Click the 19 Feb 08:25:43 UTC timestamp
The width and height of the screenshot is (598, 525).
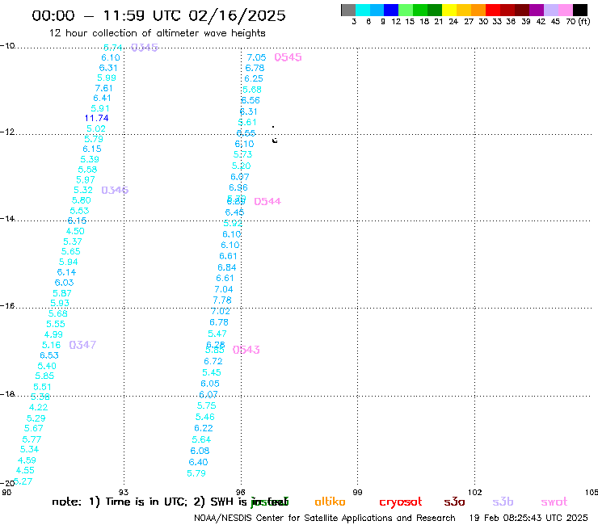(x=529, y=519)
